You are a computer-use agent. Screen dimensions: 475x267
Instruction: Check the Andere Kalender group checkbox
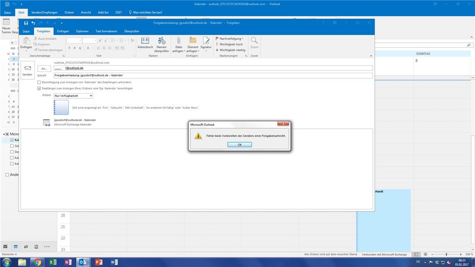coord(7,175)
